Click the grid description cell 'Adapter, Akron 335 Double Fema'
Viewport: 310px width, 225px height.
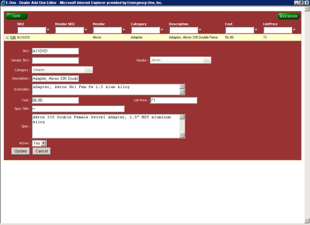193,37
